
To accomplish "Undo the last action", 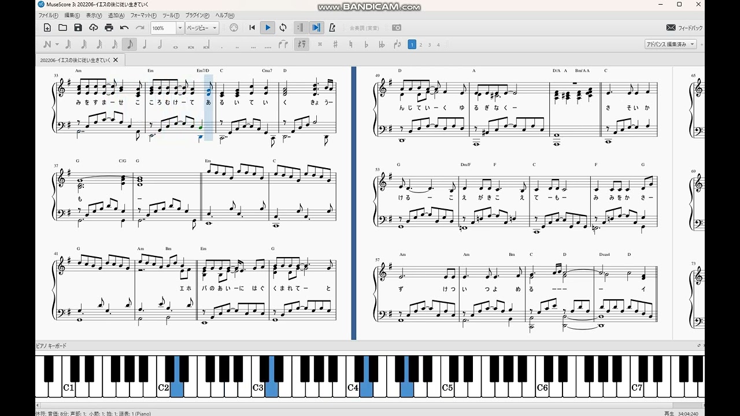I will pyautogui.click(x=124, y=28).
